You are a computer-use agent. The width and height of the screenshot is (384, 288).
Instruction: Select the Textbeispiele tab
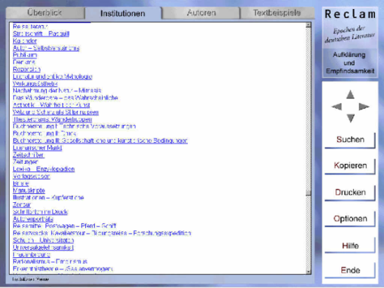[x=276, y=13]
